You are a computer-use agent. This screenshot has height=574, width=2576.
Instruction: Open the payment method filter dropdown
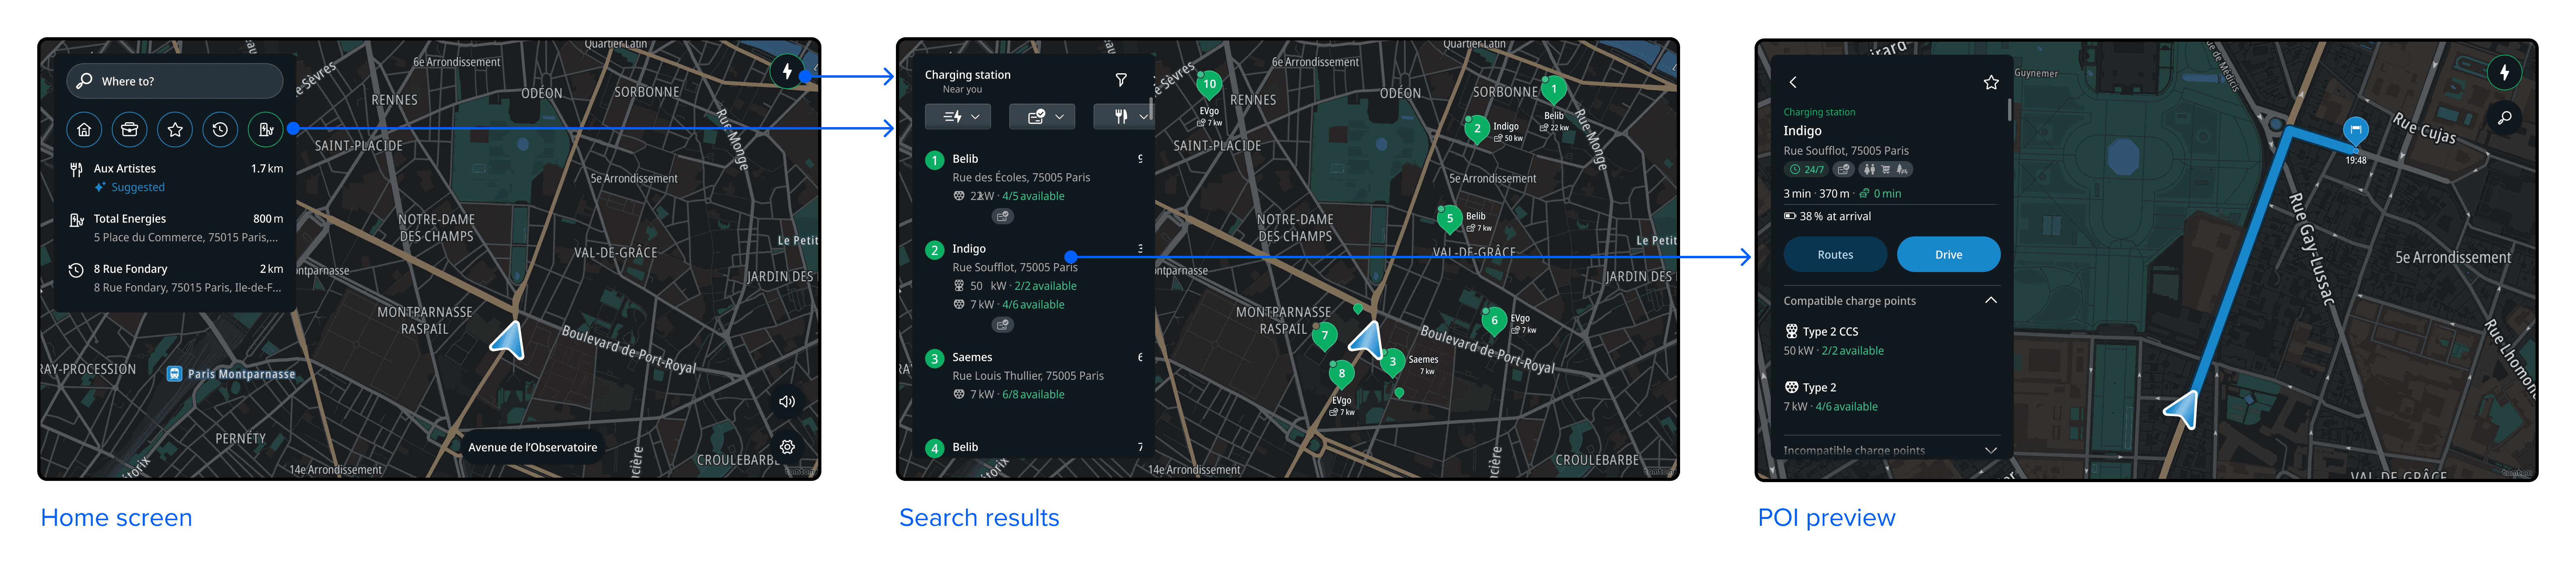click(1042, 117)
